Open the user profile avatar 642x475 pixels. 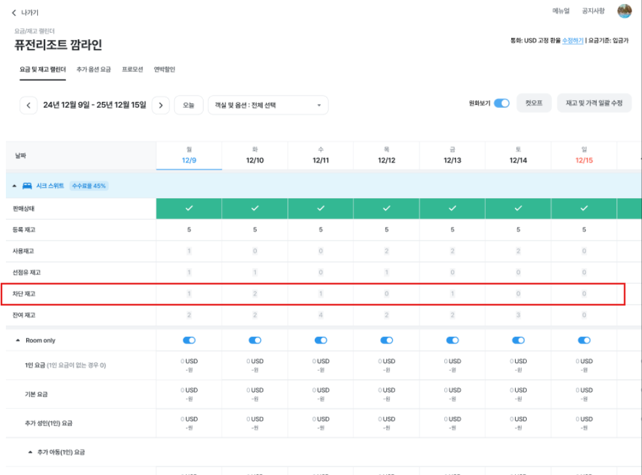[624, 11]
